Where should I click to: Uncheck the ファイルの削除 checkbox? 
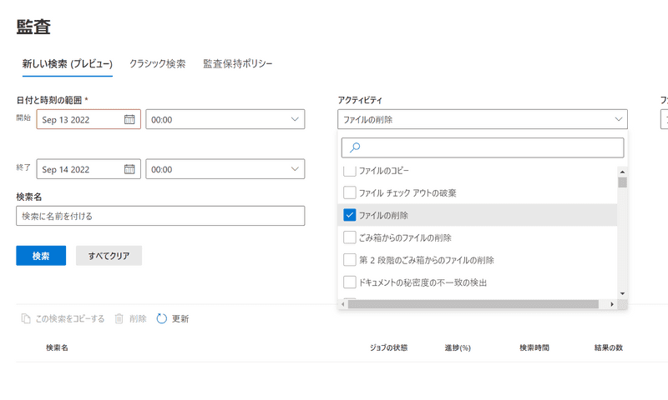(350, 215)
